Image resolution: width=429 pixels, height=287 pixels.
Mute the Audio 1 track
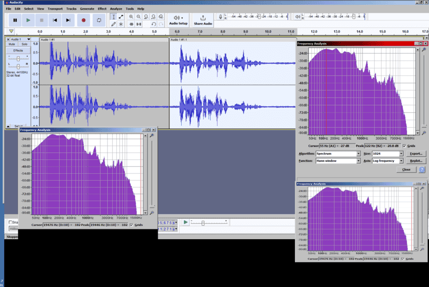(x=13, y=44)
